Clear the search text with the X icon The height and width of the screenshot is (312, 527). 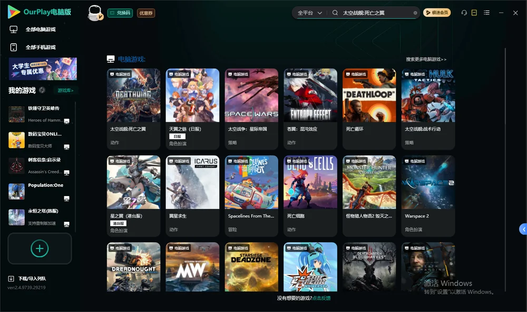415,13
